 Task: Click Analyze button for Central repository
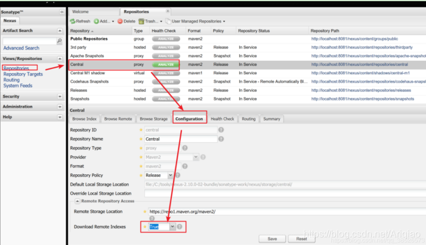click(166, 64)
